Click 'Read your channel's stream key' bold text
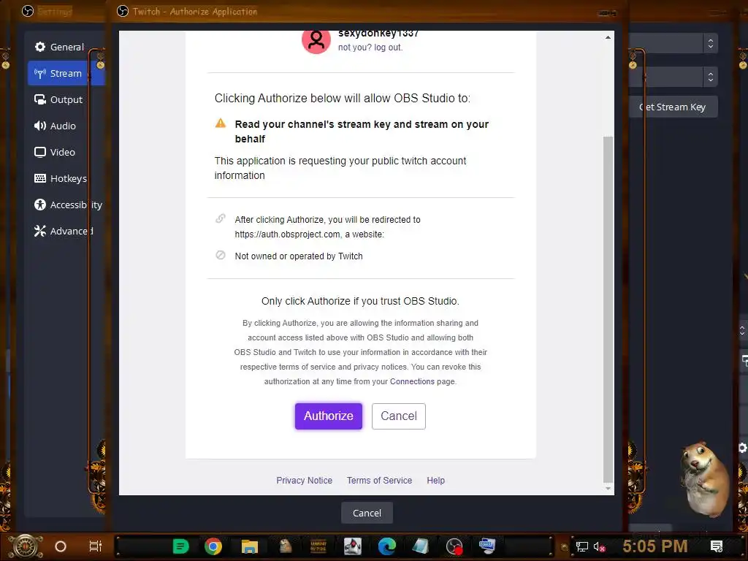The width and height of the screenshot is (748, 561). [362, 131]
